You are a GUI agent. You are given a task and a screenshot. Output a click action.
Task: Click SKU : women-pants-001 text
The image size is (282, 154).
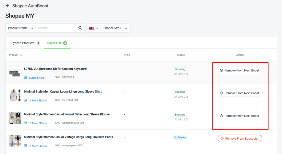[69, 145]
